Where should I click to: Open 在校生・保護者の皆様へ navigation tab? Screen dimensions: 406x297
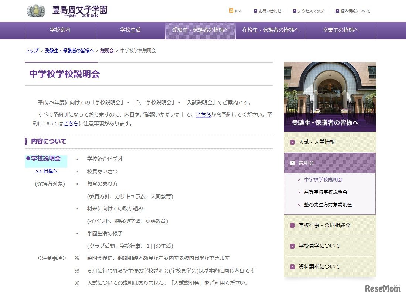click(x=270, y=30)
